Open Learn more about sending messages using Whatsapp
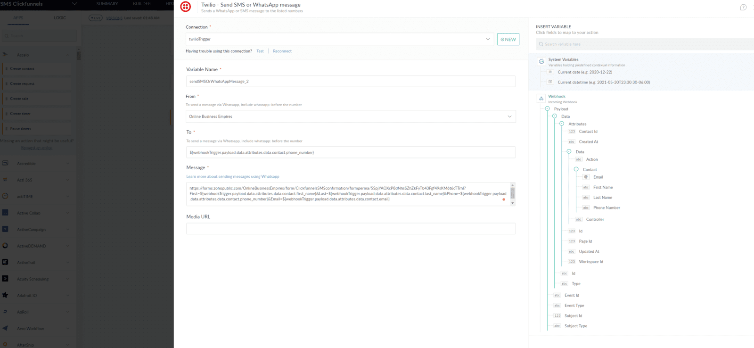 233,176
